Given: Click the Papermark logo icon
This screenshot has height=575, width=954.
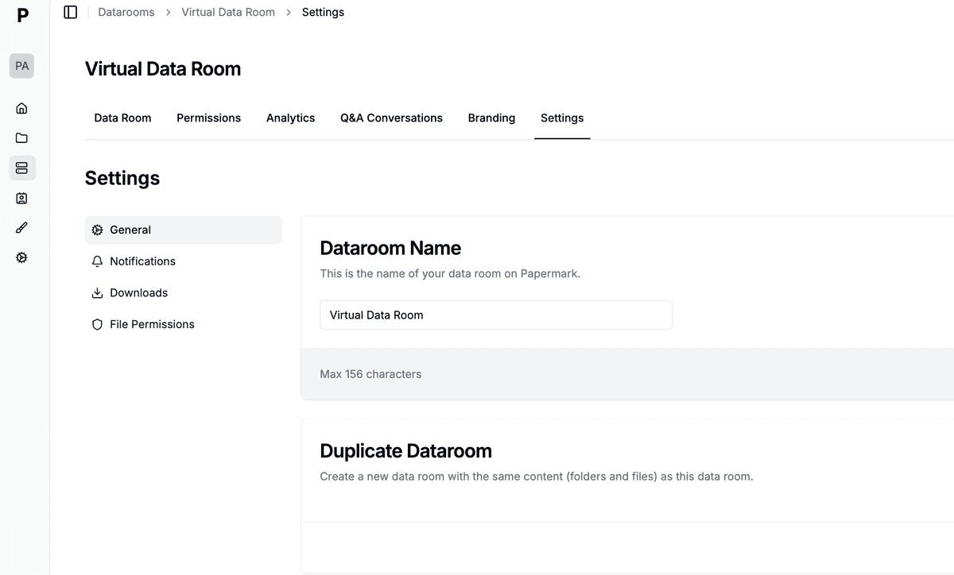Looking at the screenshot, I should coord(21,14).
